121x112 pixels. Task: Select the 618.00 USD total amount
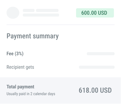coord(95,90)
